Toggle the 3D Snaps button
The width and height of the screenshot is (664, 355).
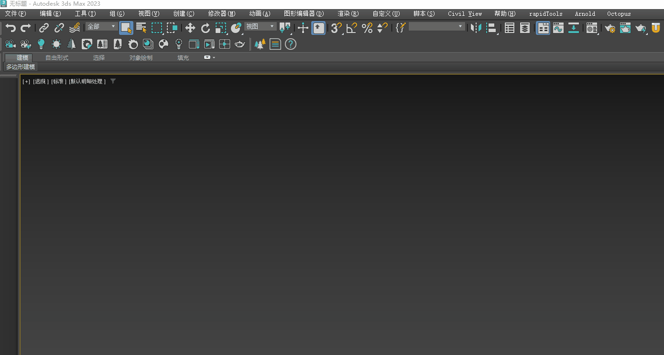pos(337,28)
